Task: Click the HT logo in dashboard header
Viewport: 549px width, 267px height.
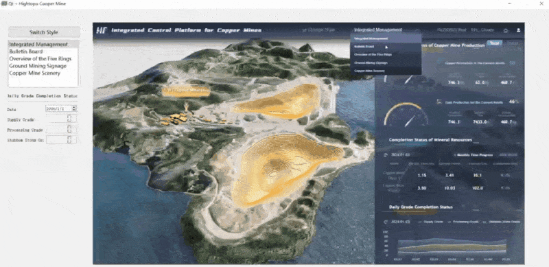Action: coord(102,30)
